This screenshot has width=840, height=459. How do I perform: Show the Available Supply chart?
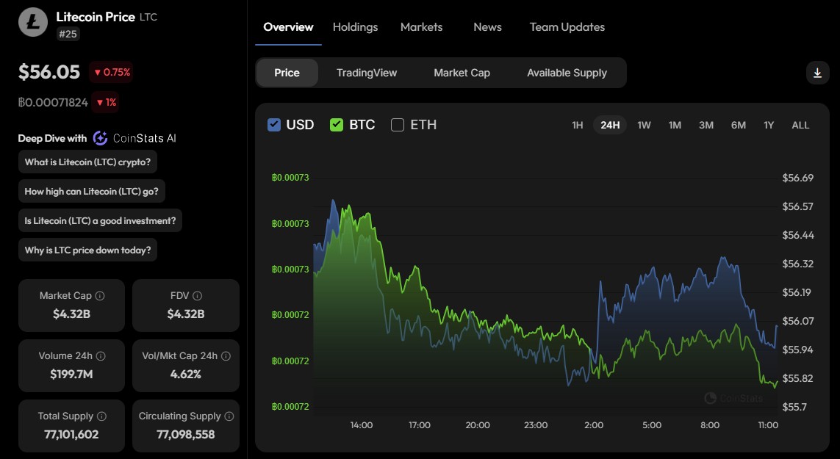tap(567, 73)
